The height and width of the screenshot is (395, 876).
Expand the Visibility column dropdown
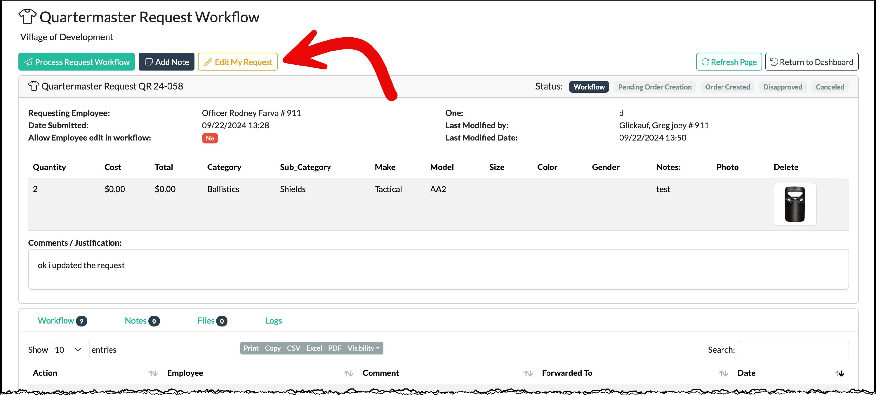pyautogui.click(x=363, y=348)
